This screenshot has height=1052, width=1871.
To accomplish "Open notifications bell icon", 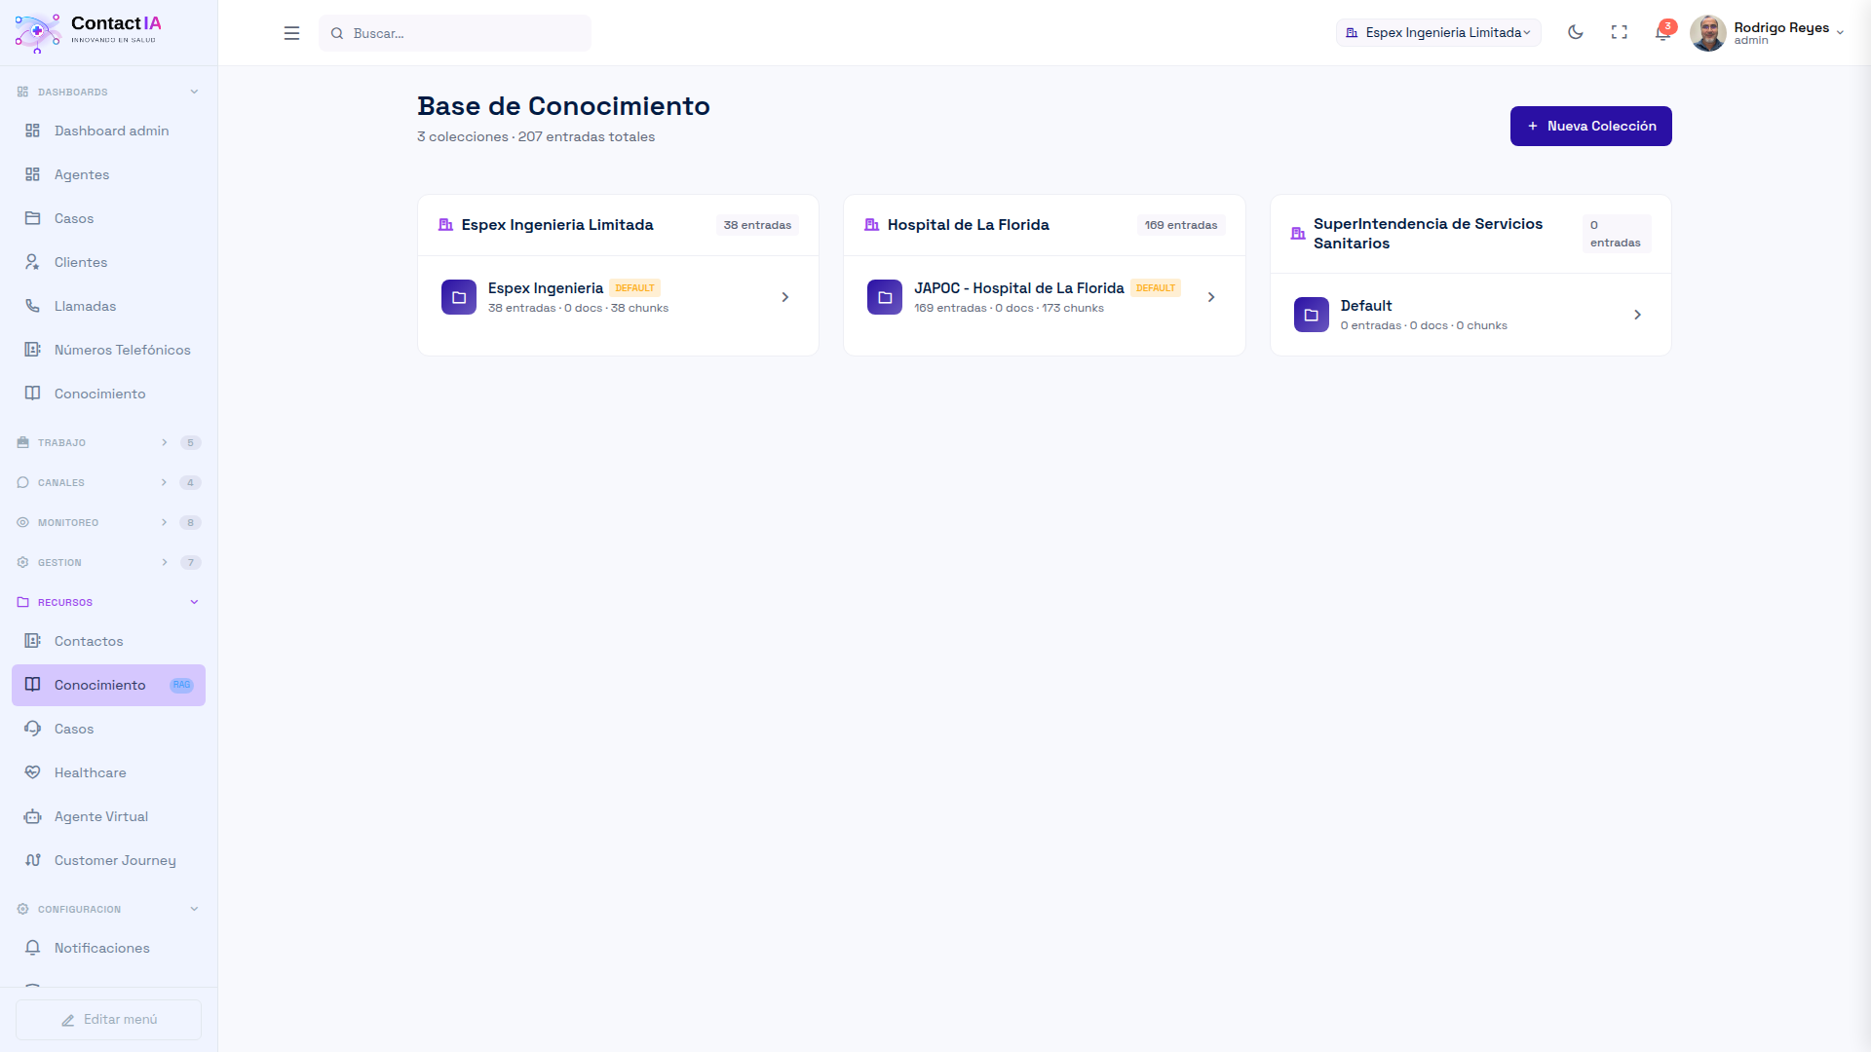I will point(1662,33).
